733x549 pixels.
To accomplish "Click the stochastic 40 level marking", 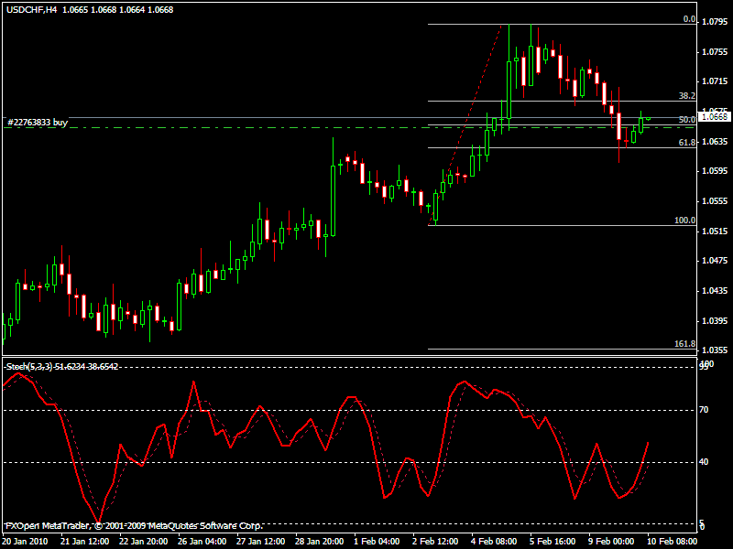I will pyautogui.click(x=705, y=462).
